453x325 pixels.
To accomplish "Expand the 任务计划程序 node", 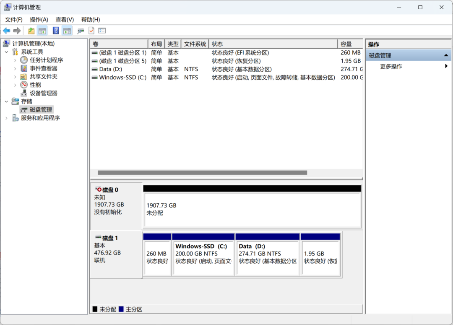I will click(x=16, y=60).
